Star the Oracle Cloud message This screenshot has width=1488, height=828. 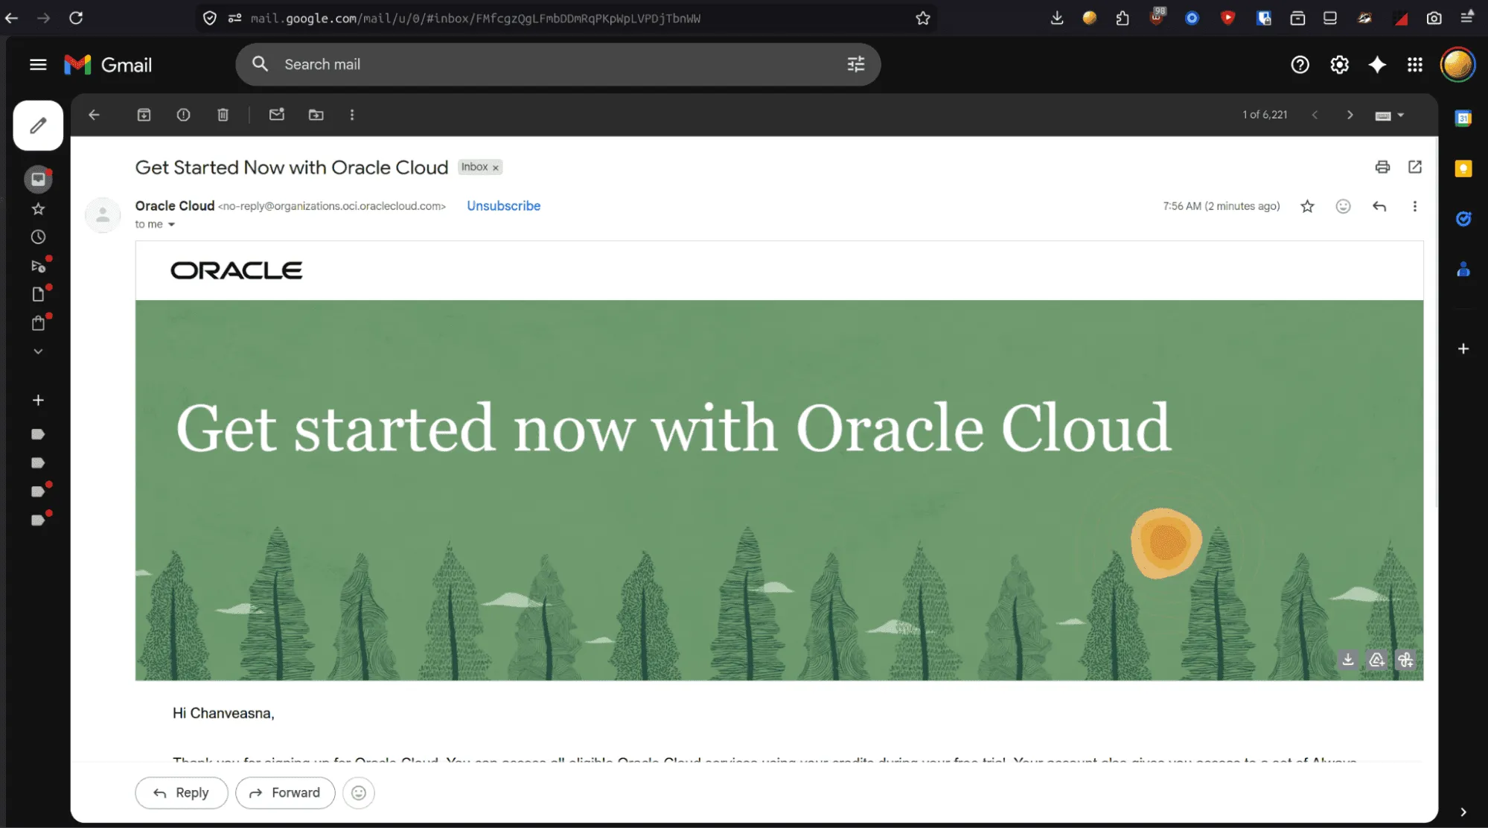click(x=1307, y=206)
